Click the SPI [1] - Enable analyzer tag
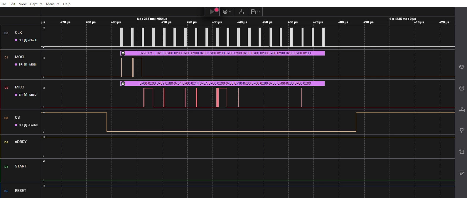Image resolution: width=467 pixels, height=198 pixels. pyautogui.click(x=28, y=125)
